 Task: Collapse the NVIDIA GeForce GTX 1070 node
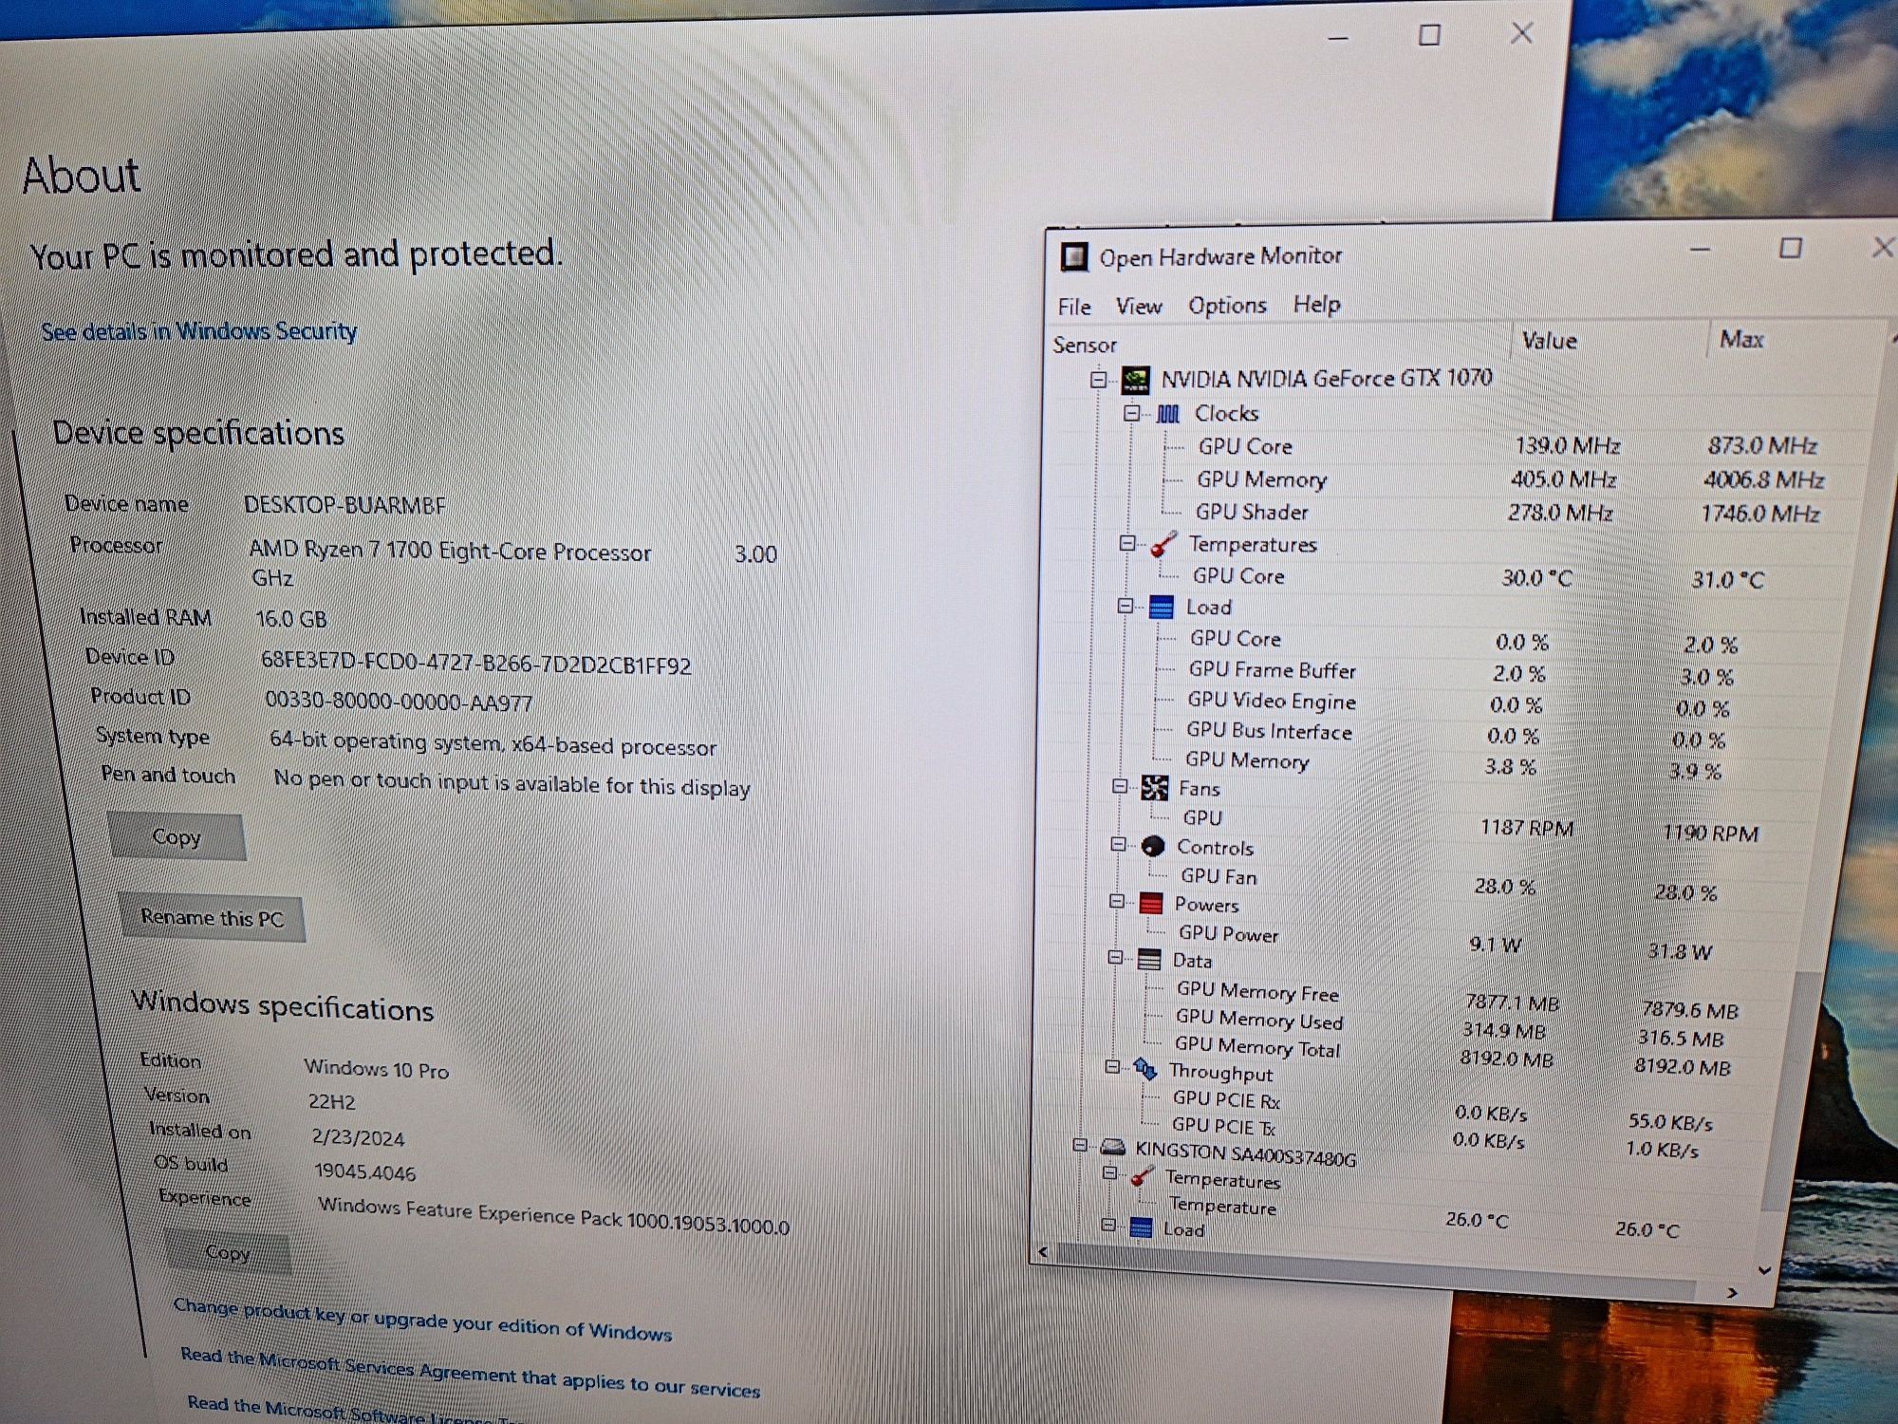coord(1098,380)
